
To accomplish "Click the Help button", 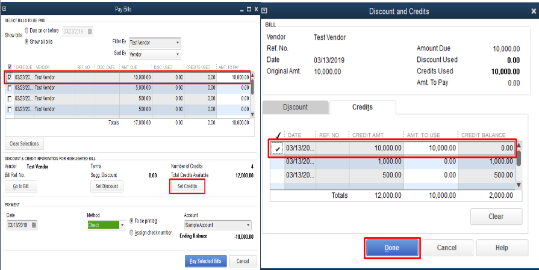I will pos(502,248).
